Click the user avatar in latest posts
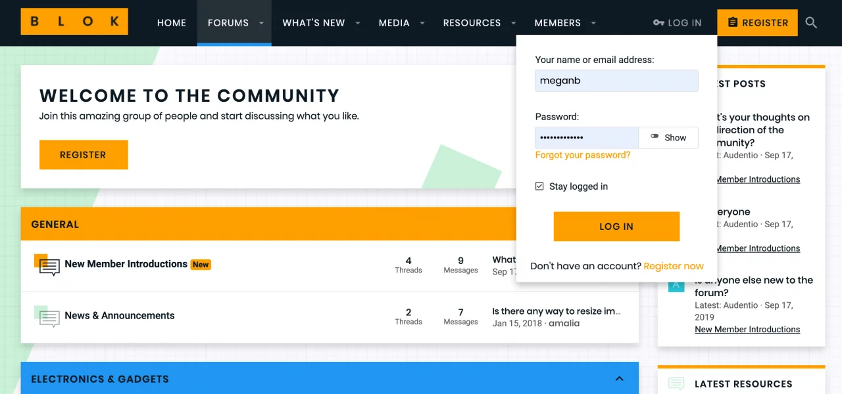This screenshot has width=842, height=394. click(x=676, y=286)
